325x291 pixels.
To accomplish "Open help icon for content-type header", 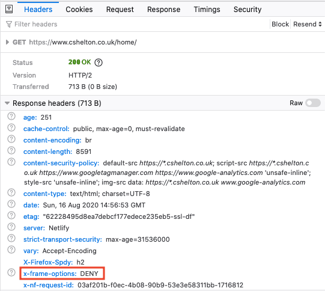I will (x=11, y=192).
